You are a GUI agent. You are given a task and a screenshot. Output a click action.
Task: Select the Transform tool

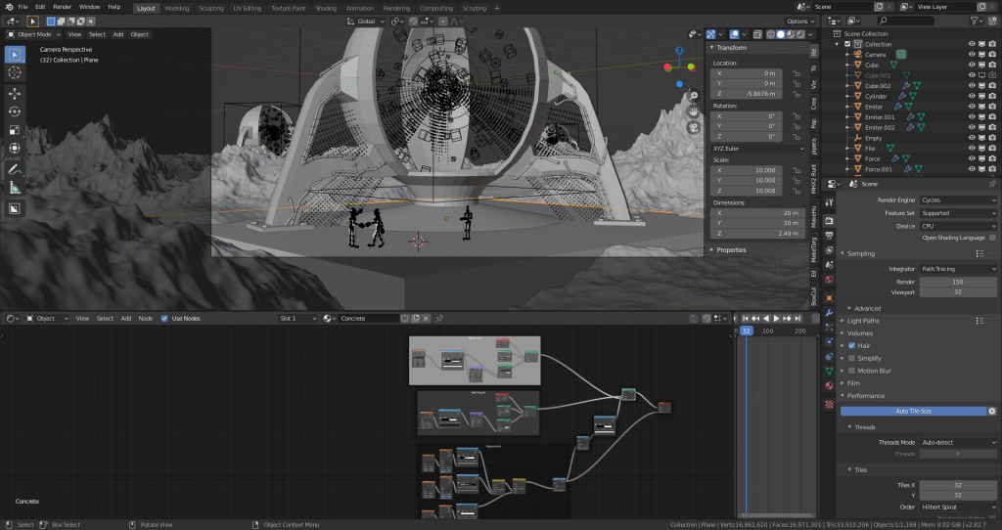click(x=15, y=148)
